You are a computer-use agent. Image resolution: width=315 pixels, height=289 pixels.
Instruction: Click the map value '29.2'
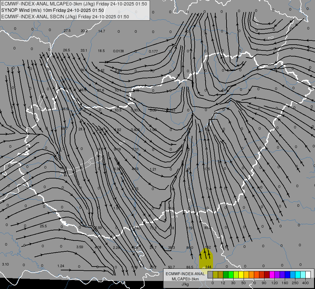click(153, 267)
